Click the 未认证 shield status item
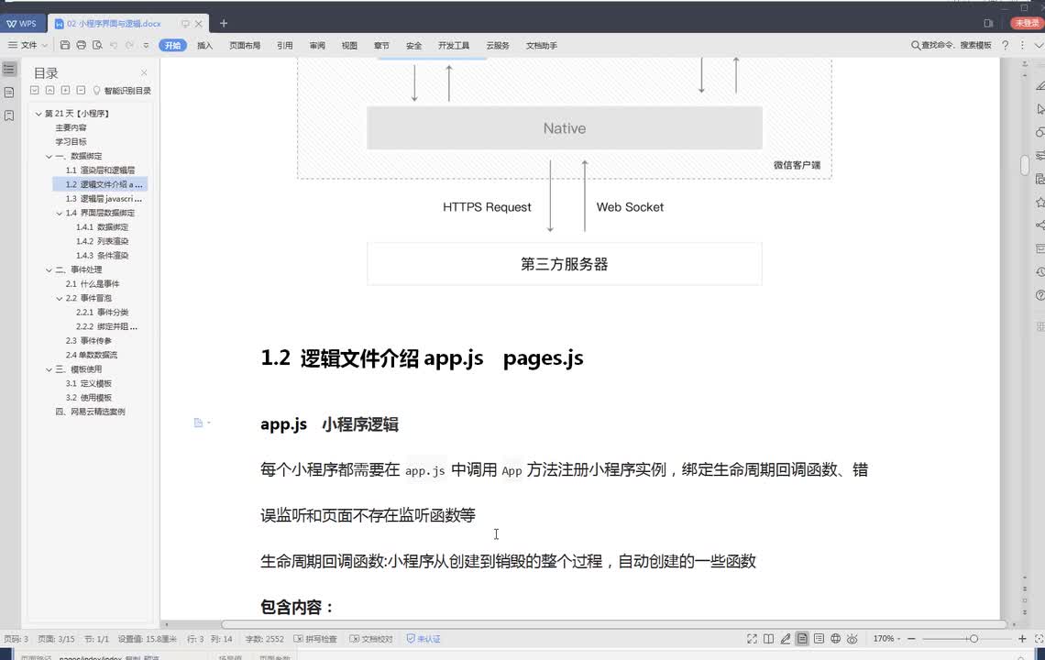This screenshot has width=1045, height=660. tap(423, 639)
